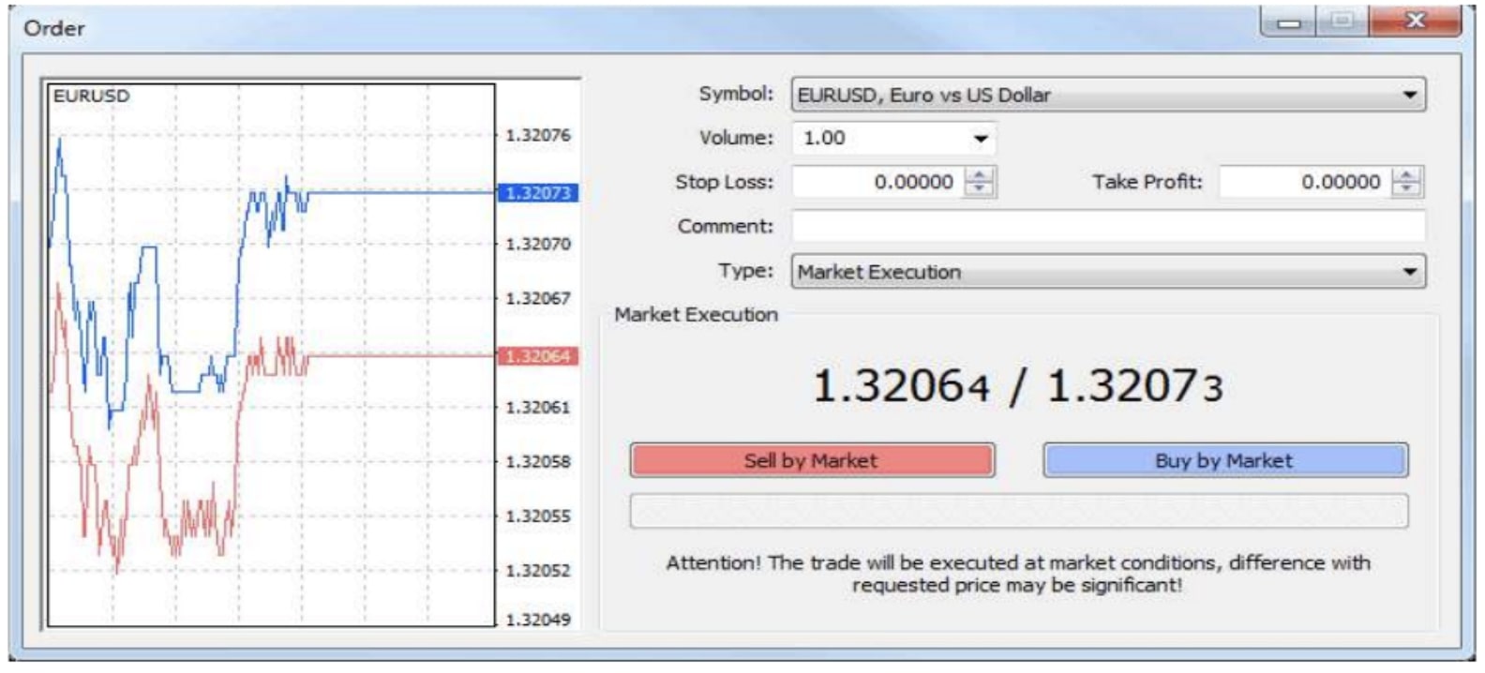Click the blue 1.32073 ask price tag on chart
The height and width of the screenshot is (673, 1485).
click(x=537, y=193)
